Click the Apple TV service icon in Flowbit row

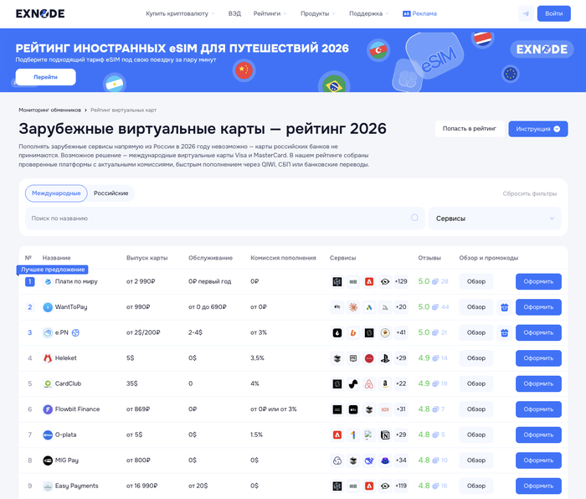coord(352,409)
